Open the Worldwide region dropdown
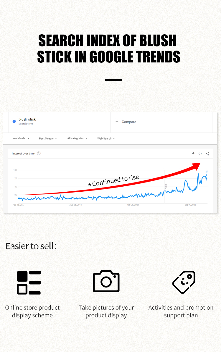Image resolution: width=221 pixels, height=352 pixels. click(x=21, y=138)
